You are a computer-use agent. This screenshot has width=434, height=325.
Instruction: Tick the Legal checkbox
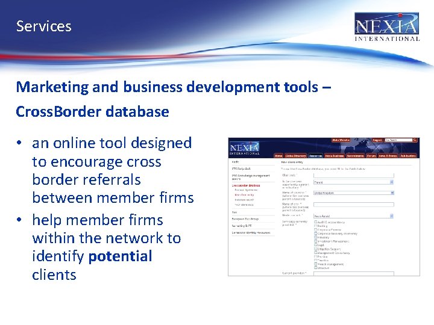click(x=315, y=245)
